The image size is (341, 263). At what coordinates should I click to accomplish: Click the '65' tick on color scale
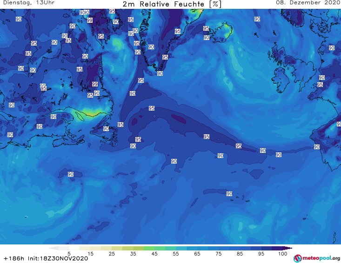(197, 254)
